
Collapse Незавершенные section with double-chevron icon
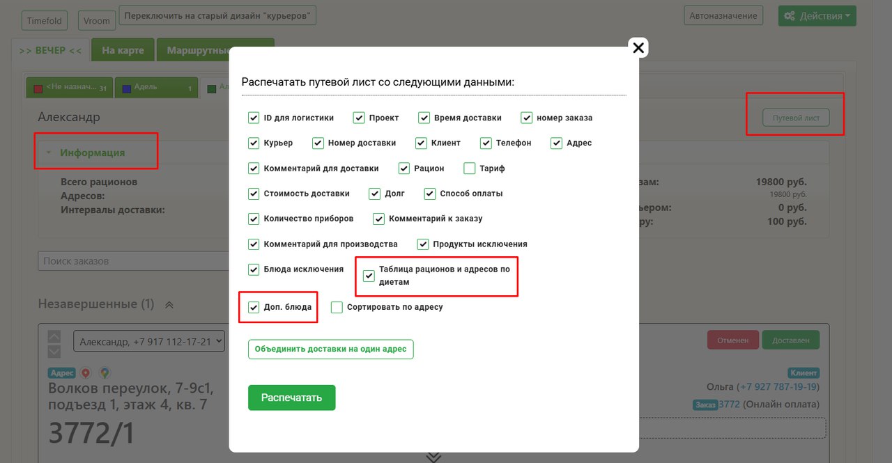pos(169,305)
